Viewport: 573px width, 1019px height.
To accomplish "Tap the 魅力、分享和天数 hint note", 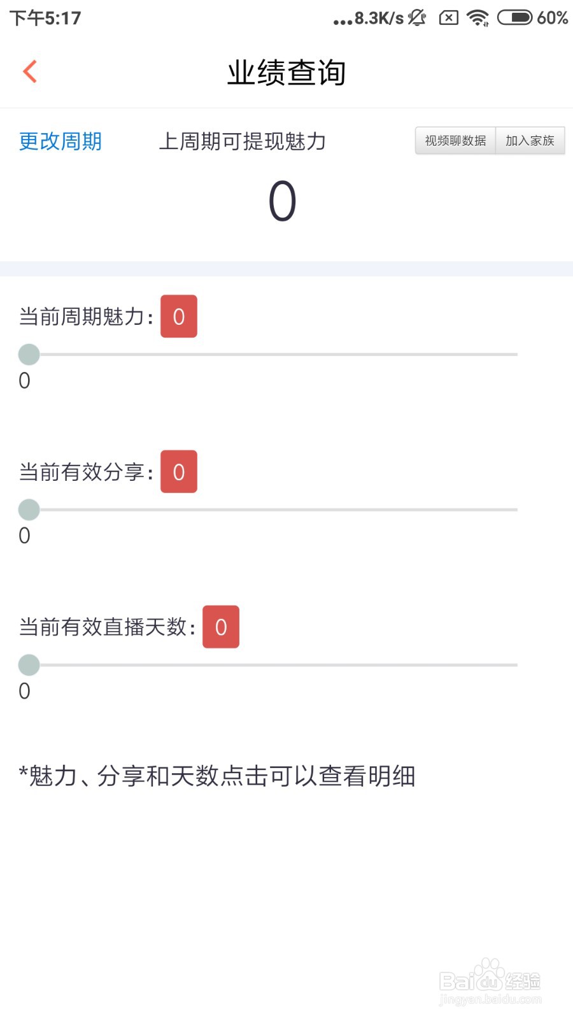I will [x=217, y=776].
